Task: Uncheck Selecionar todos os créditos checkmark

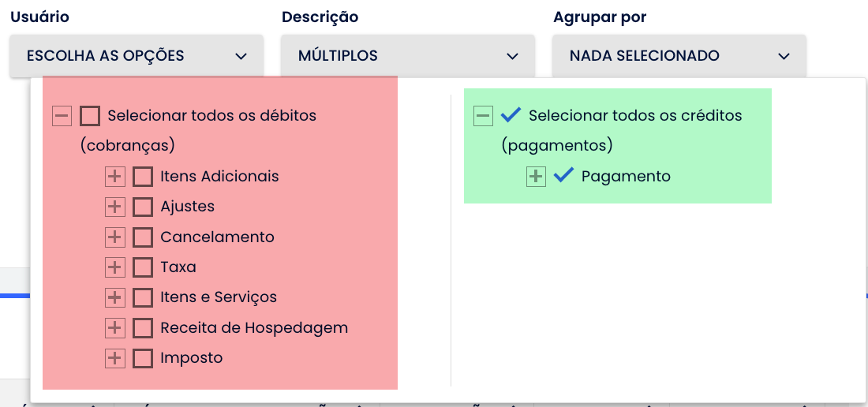Action: (x=511, y=115)
